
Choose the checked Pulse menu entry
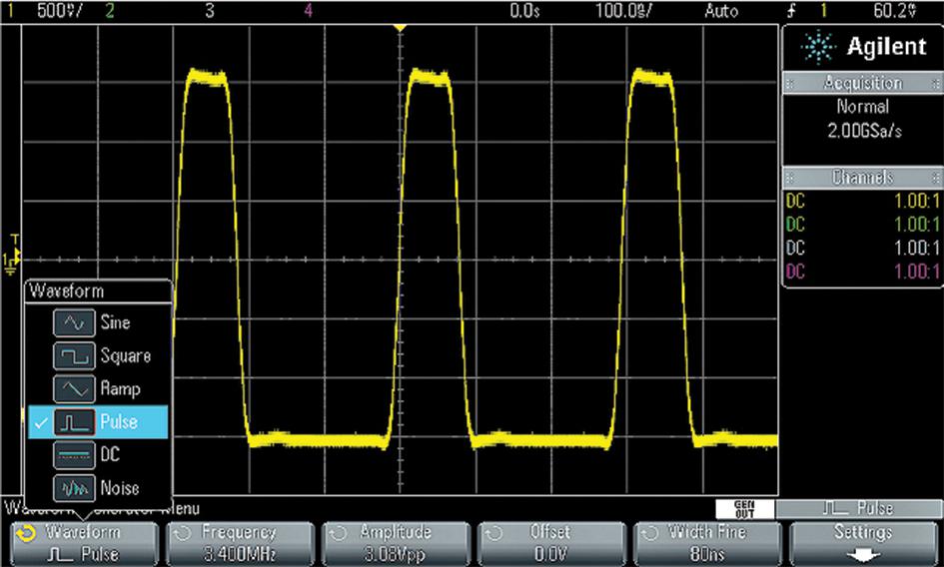[x=98, y=422]
